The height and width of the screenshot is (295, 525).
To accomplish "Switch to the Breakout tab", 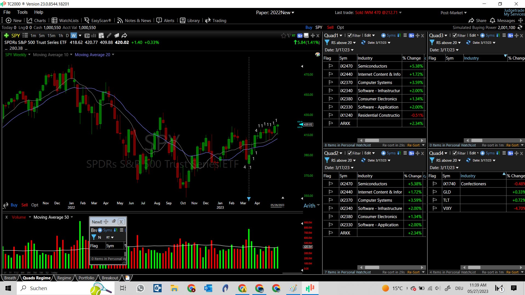I will pyautogui.click(x=110, y=278).
